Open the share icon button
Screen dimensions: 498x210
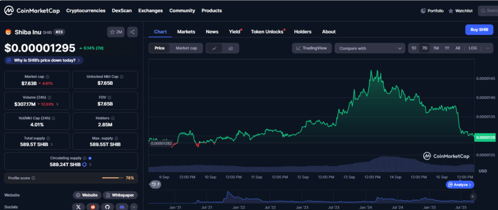(x=132, y=32)
